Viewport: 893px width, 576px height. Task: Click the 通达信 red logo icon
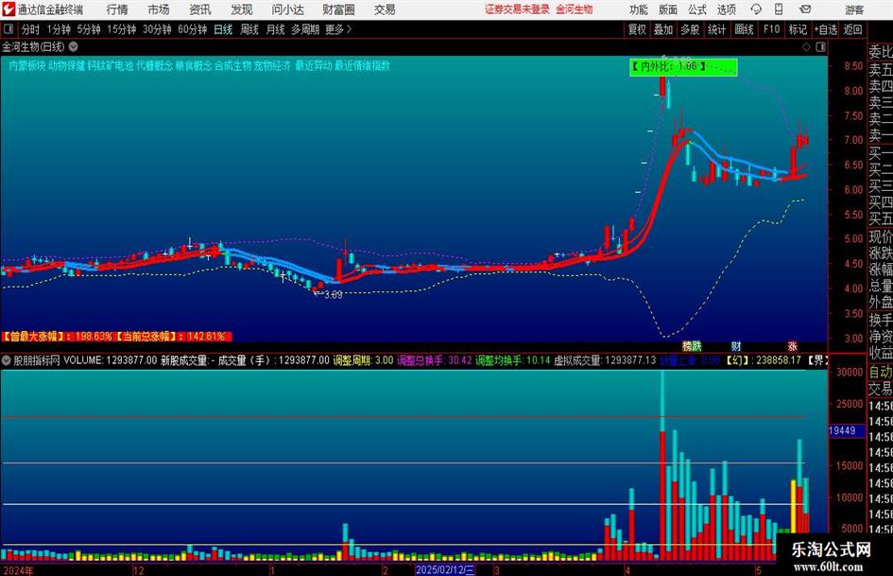point(8,9)
